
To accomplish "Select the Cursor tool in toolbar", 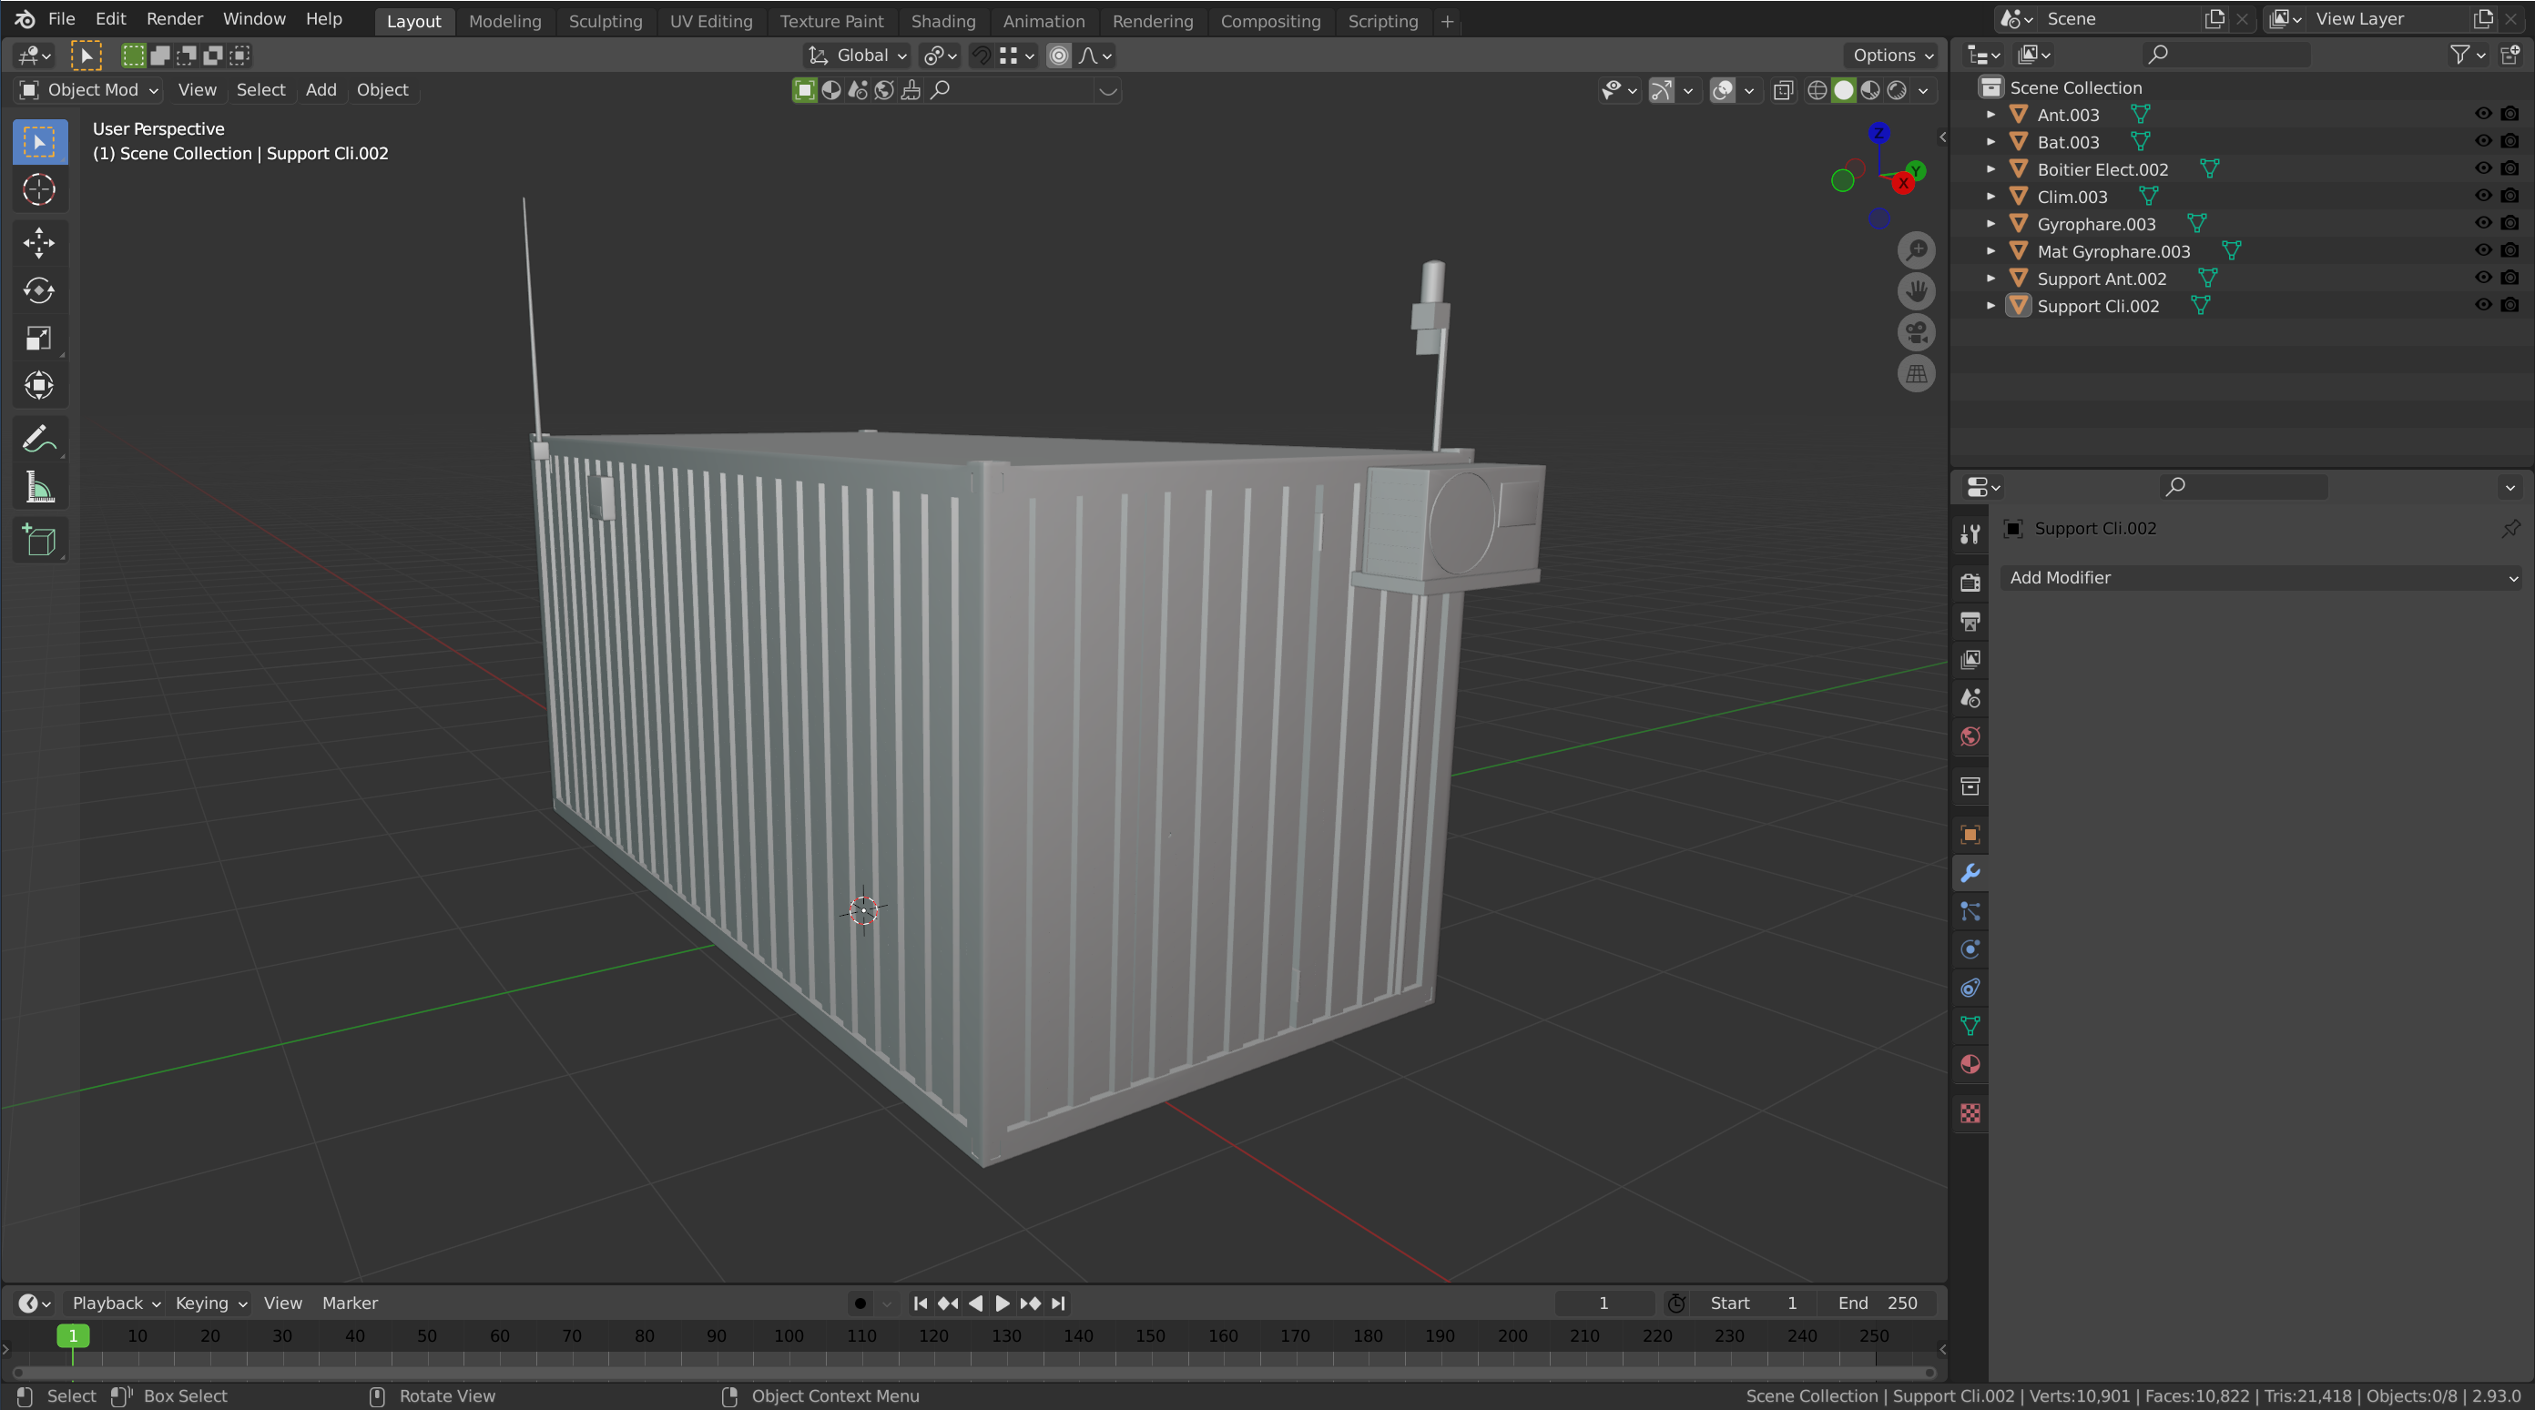I will [x=39, y=190].
